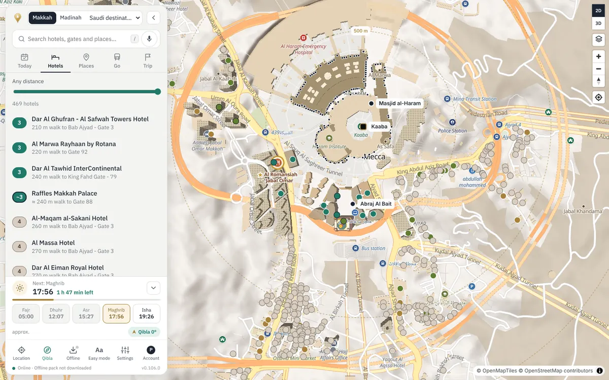This screenshot has height=380, width=609.
Task: Click the Any distance label
Action: click(28, 81)
